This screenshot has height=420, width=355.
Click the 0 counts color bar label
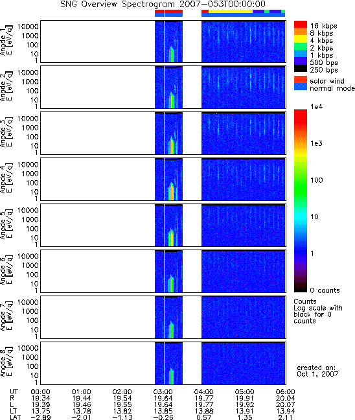pos(325,290)
